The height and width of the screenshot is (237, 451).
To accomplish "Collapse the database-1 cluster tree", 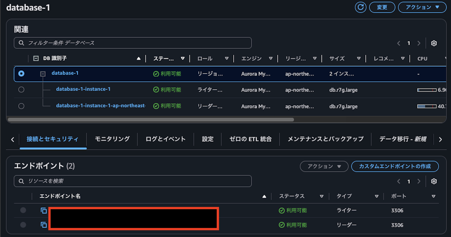I will coord(43,74).
